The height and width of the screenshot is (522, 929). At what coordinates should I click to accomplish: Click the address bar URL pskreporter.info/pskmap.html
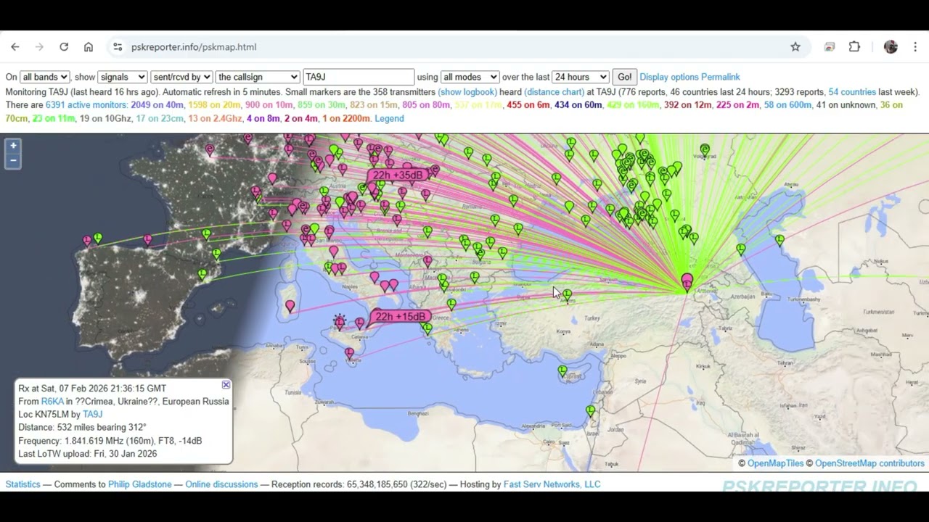click(x=194, y=47)
